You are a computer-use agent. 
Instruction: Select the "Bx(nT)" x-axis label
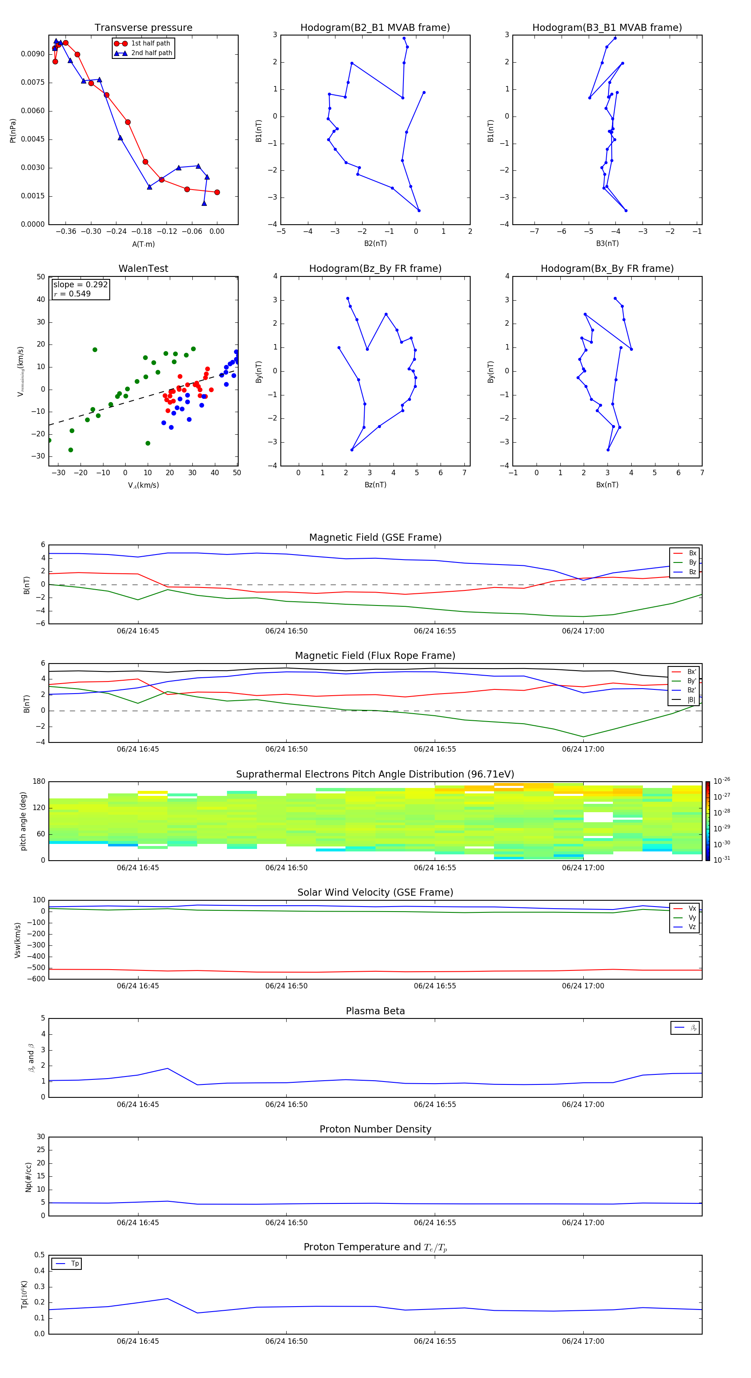[x=607, y=485]
